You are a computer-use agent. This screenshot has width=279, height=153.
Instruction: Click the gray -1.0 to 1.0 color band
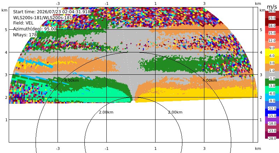coord(272,74)
